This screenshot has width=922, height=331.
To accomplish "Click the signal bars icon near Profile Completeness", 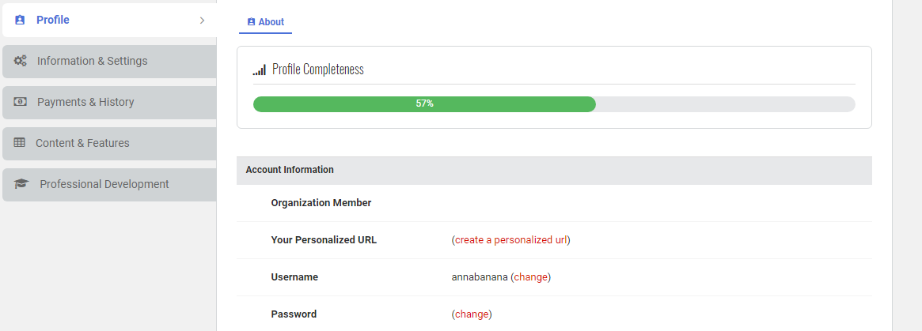I will click(x=260, y=70).
